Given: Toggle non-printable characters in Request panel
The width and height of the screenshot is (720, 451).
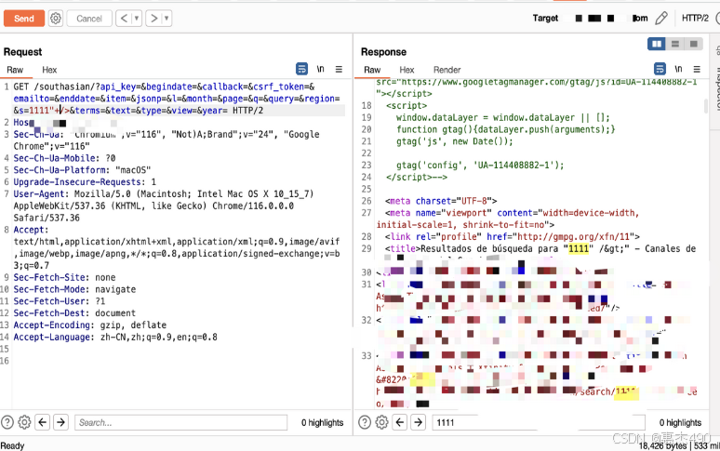Looking at the screenshot, I should click(321, 70).
